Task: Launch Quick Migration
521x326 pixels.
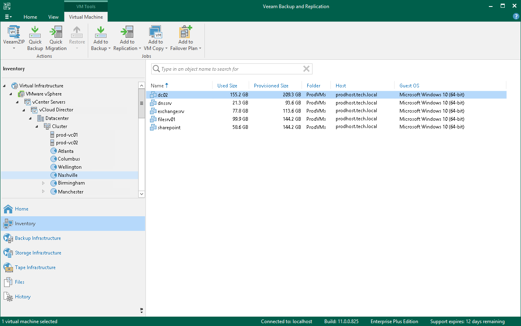Action: pos(56,39)
